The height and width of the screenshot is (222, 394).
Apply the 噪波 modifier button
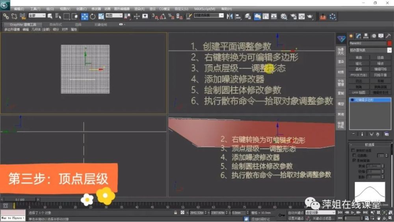coord(381,63)
